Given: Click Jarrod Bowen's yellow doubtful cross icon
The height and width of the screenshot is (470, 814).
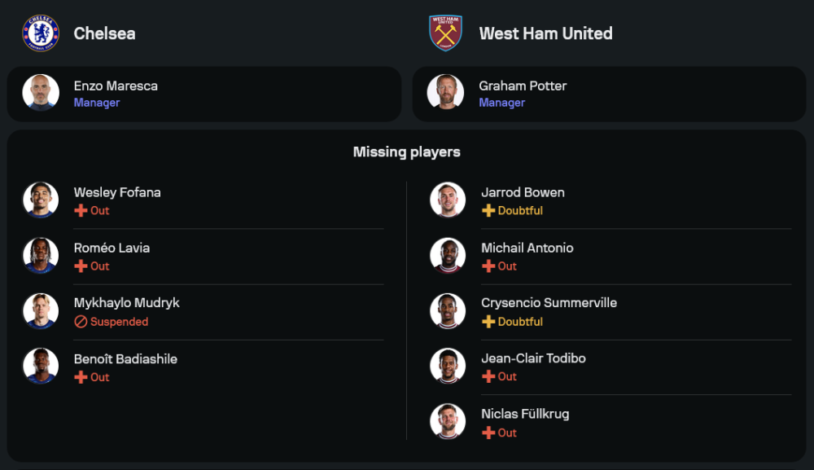Looking at the screenshot, I should point(488,211).
